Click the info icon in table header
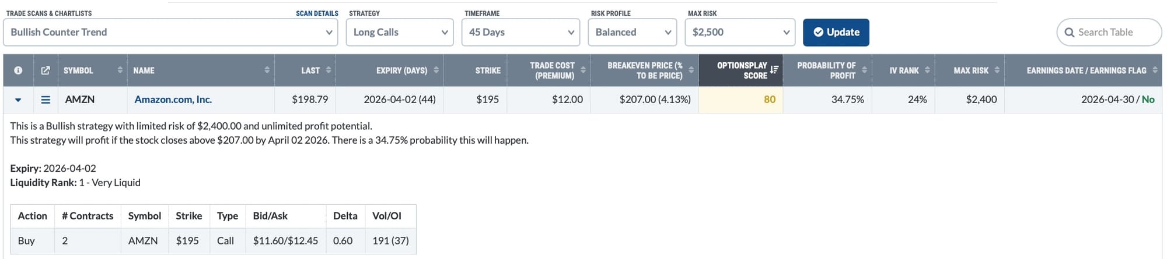This screenshot has height=259, width=1167. pyautogui.click(x=18, y=70)
